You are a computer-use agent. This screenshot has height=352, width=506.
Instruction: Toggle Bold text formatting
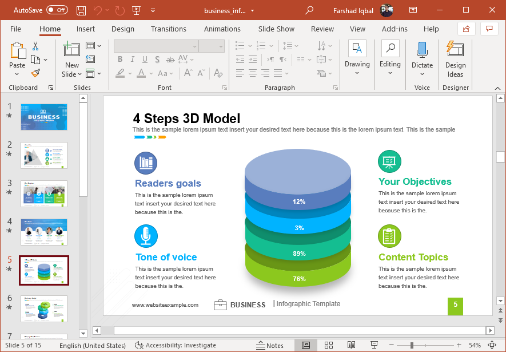tap(120, 59)
